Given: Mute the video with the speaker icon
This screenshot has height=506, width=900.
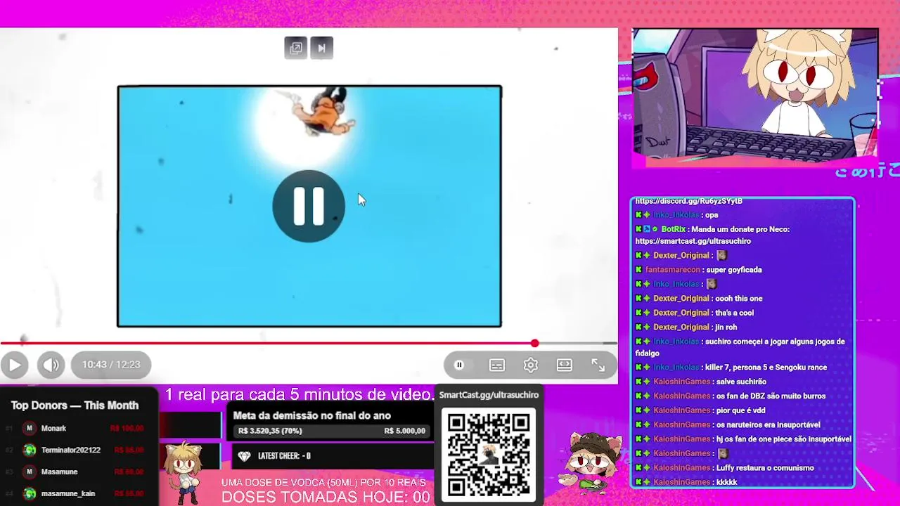Looking at the screenshot, I should point(51,365).
